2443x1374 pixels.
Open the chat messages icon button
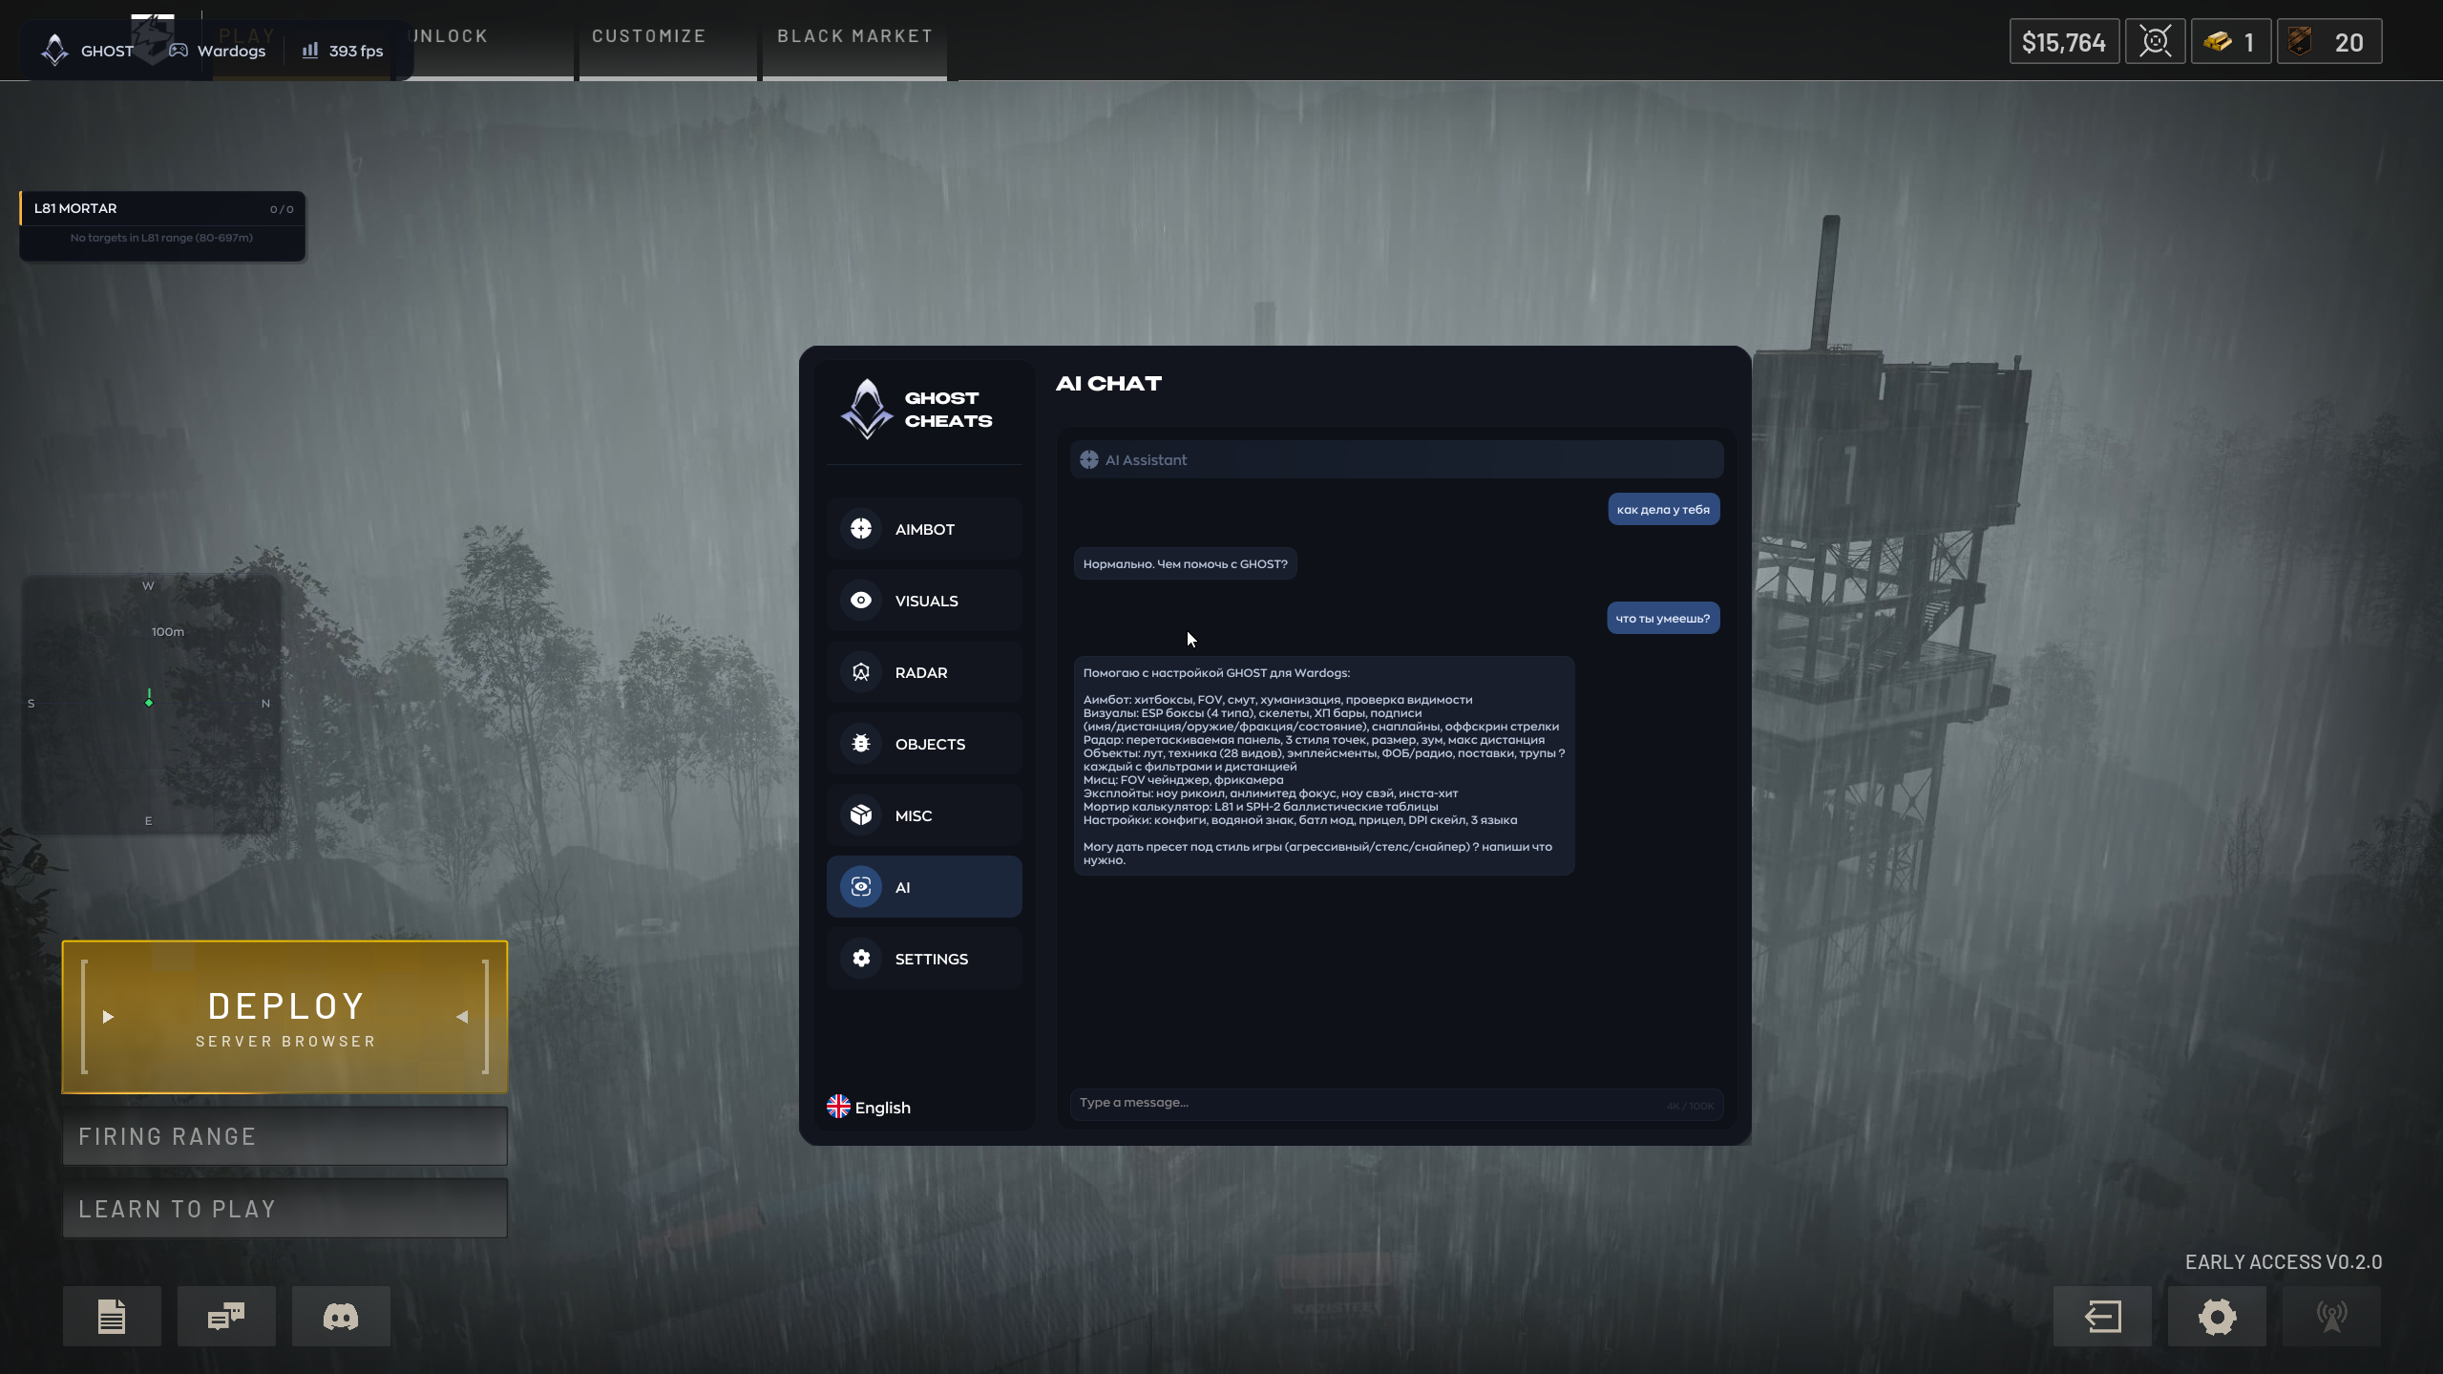226,1317
